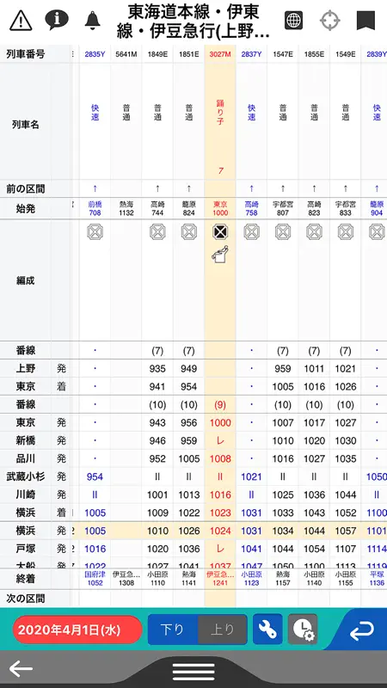Open the wrench settings button

[267, 630]
